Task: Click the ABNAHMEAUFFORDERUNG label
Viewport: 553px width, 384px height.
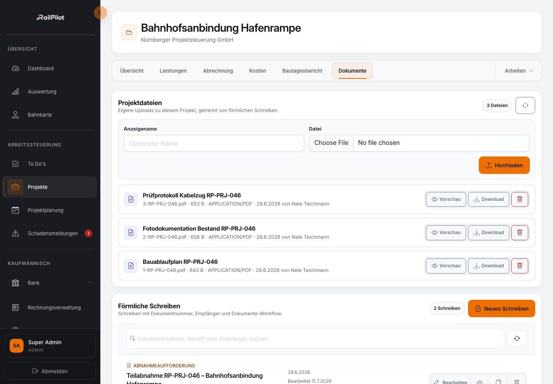Action: [x=164, y=365]
